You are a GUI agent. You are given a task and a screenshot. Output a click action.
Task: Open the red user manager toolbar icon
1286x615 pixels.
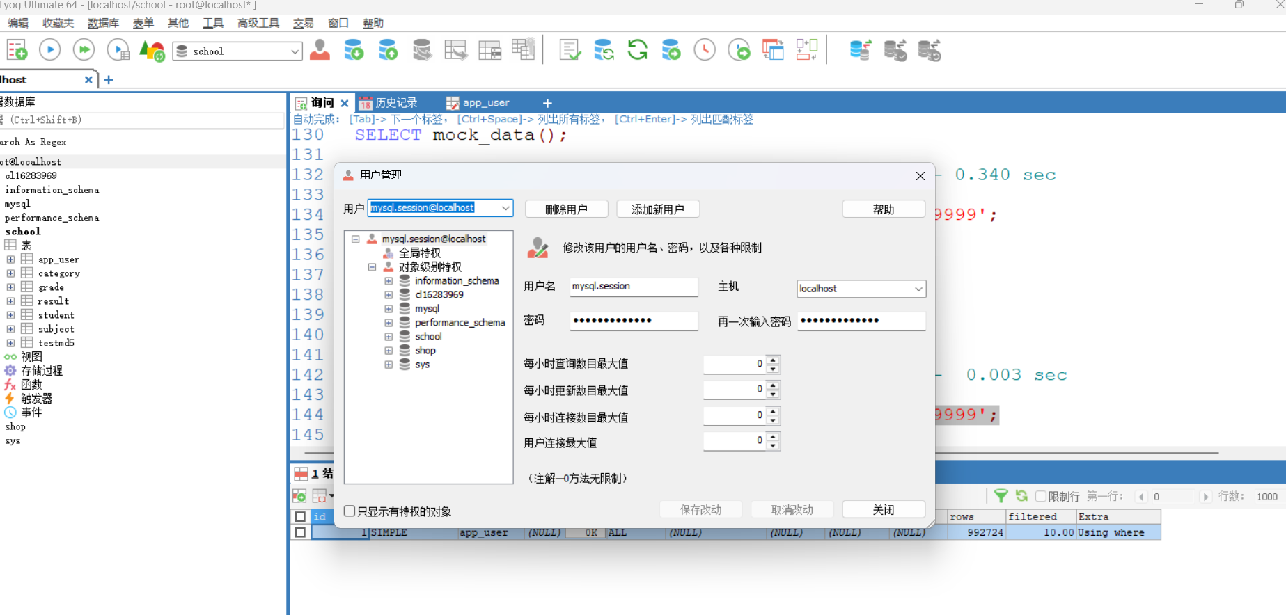click(x=320, y=50)
